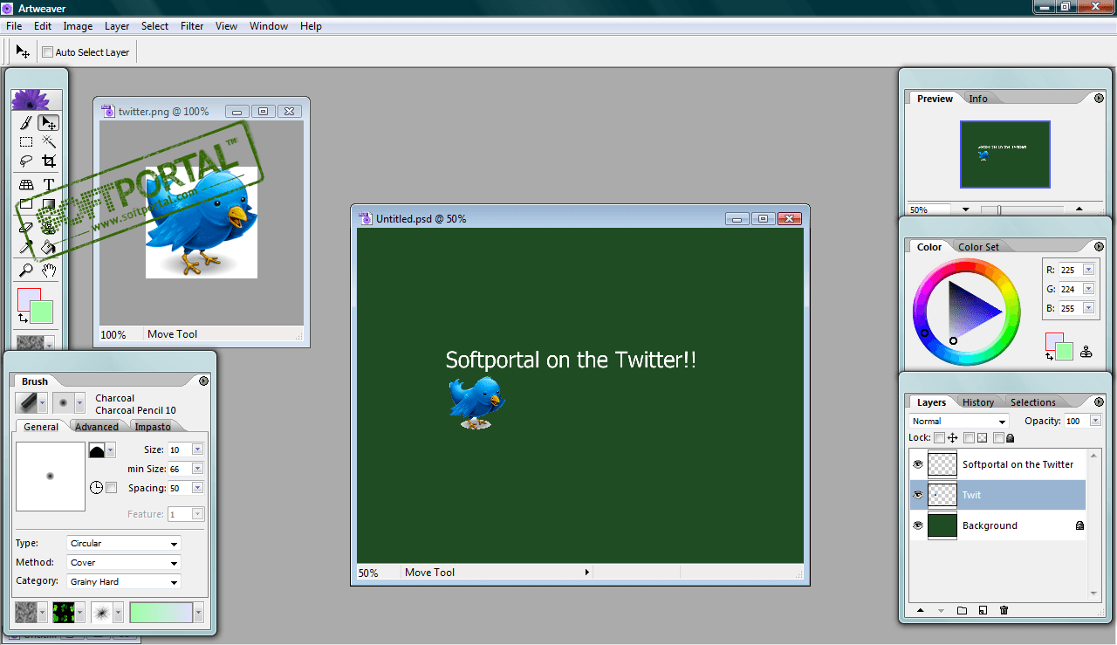Click the stamp icon in Color panel
This screenshot has width=1117, height=645.
[1086, 352]
